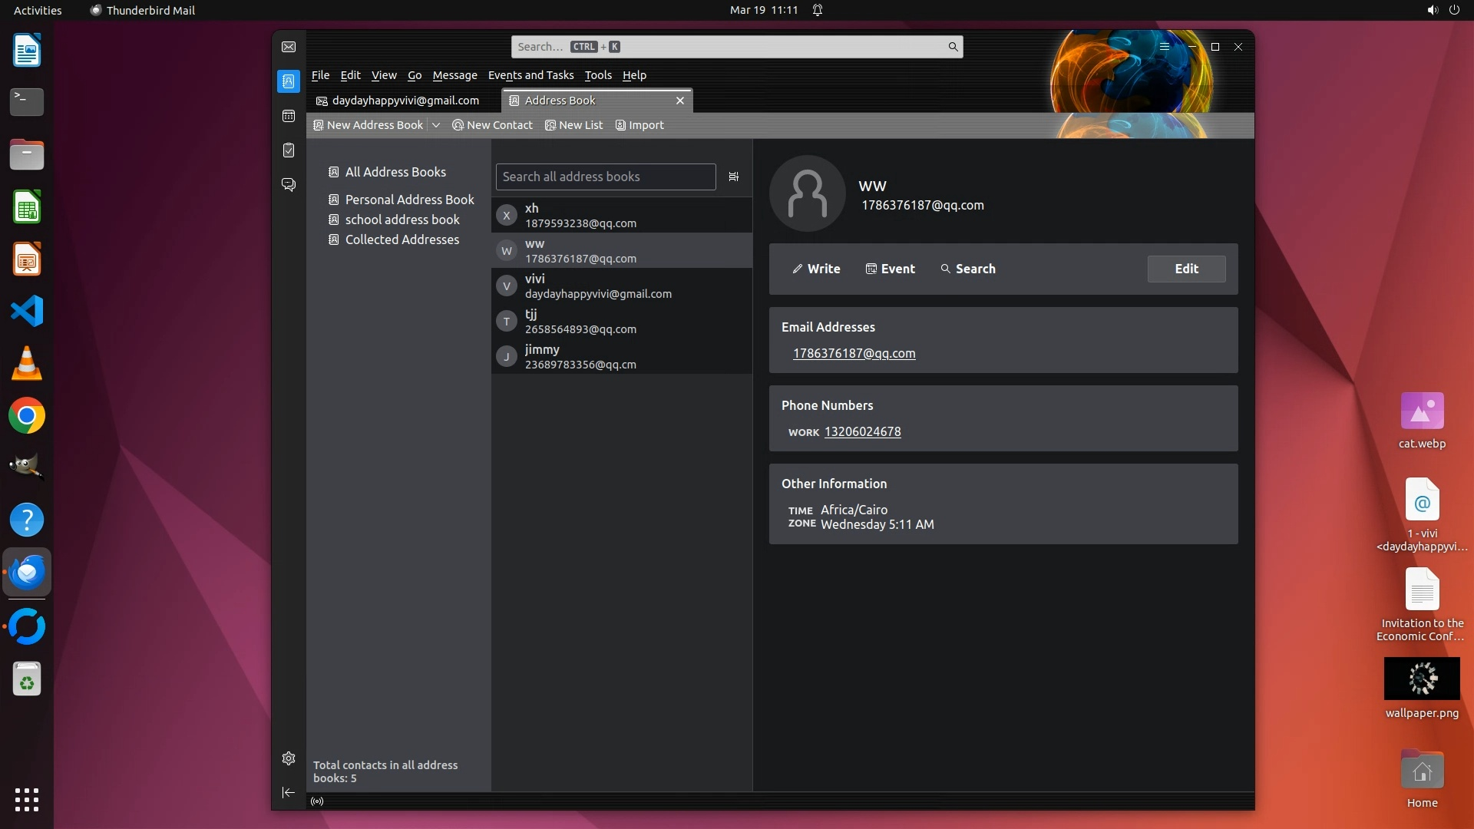1474x829 pixels.
Task: Click the Write button for ww
Action: 816,269
